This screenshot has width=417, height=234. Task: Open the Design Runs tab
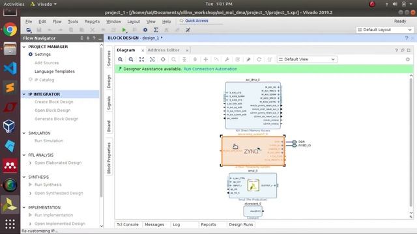[x=241, y=224]
